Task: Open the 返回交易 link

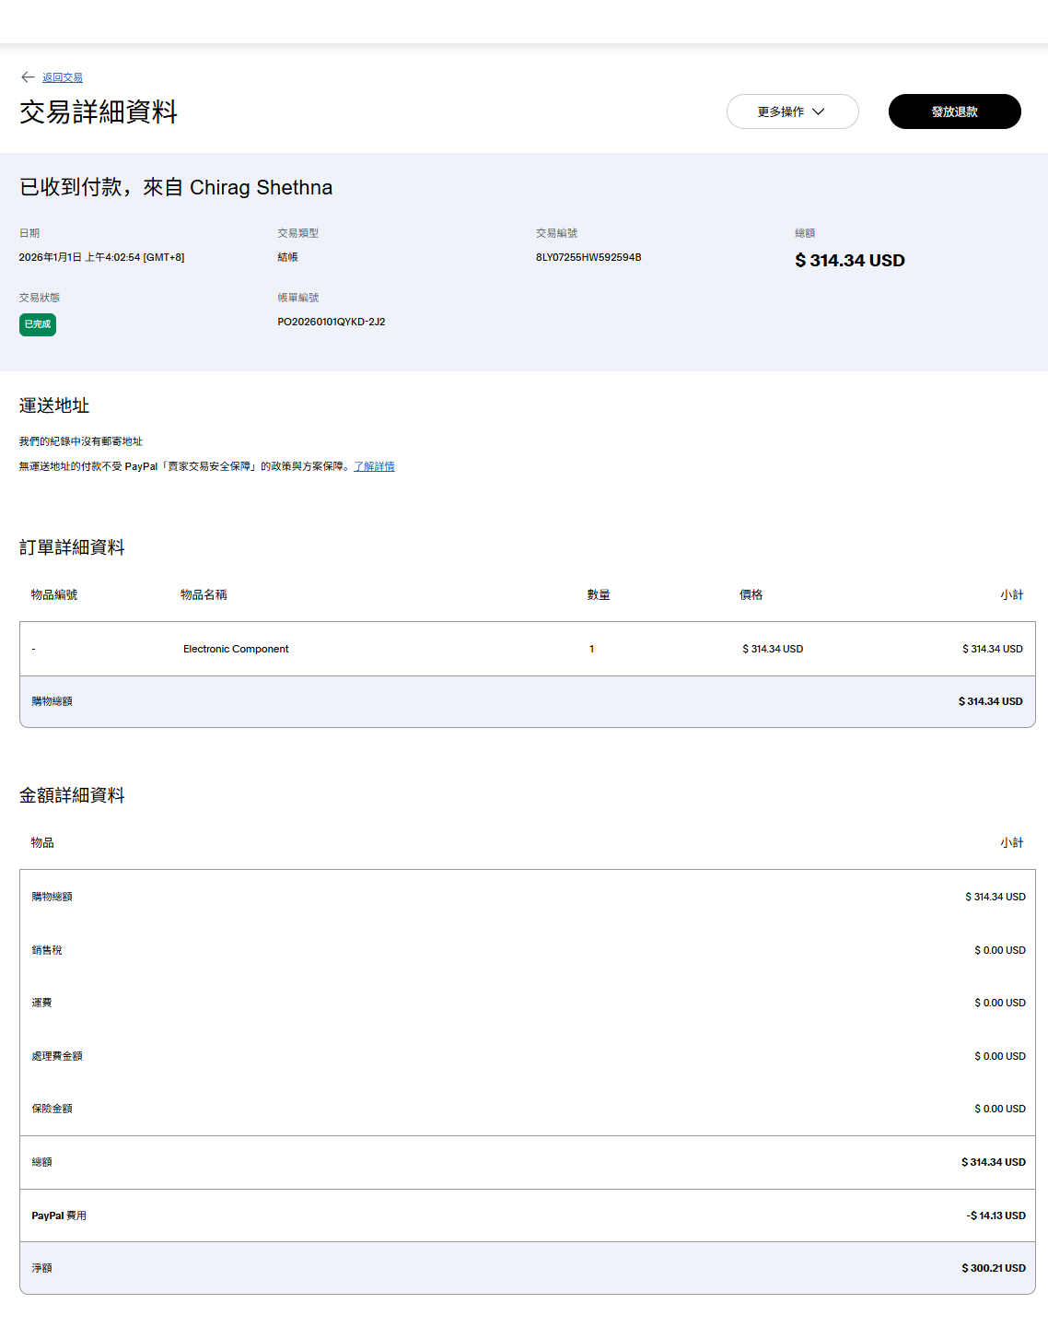Action: (x=63, y=78)
